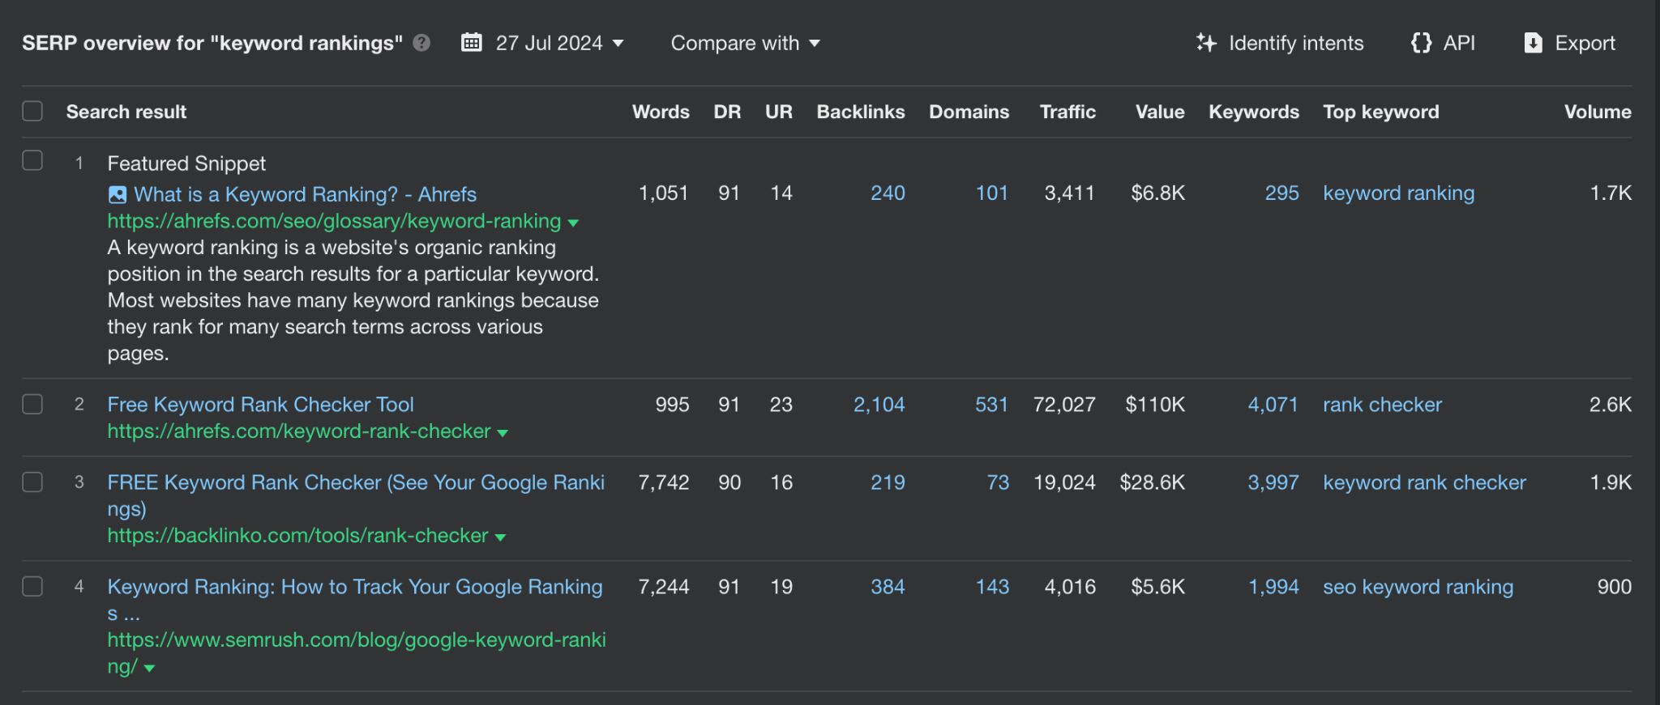1660x705 pixels.
Task: Expand arrow beside backlinko.com/tools/rank-checker URL
Action: [500, 537]
